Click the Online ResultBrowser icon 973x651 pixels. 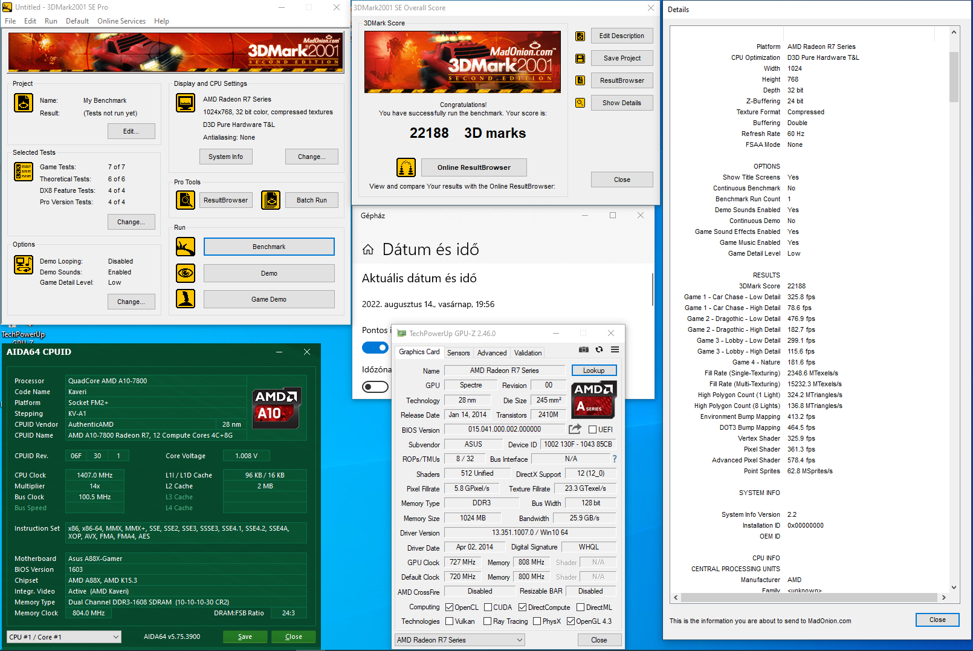406,167
